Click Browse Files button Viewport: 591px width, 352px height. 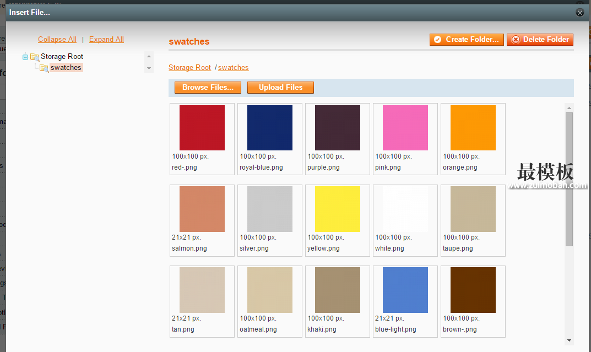208,88
